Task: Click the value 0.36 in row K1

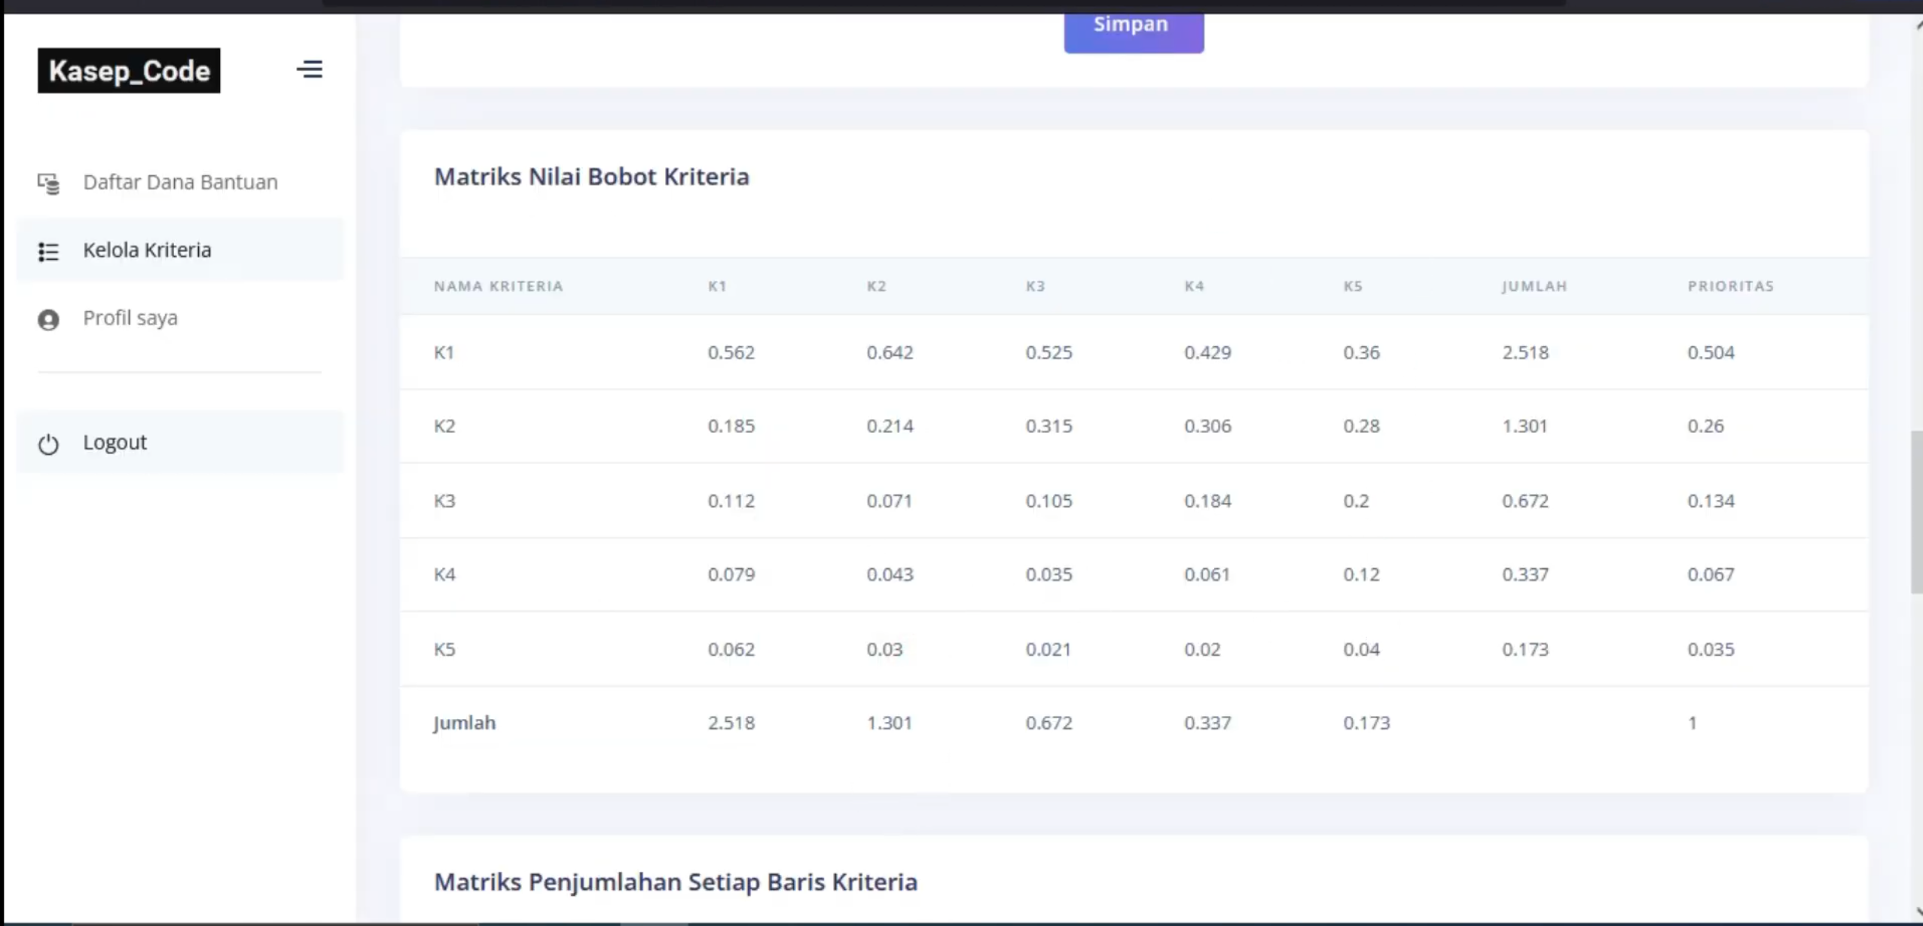Action: (1361, 352)
